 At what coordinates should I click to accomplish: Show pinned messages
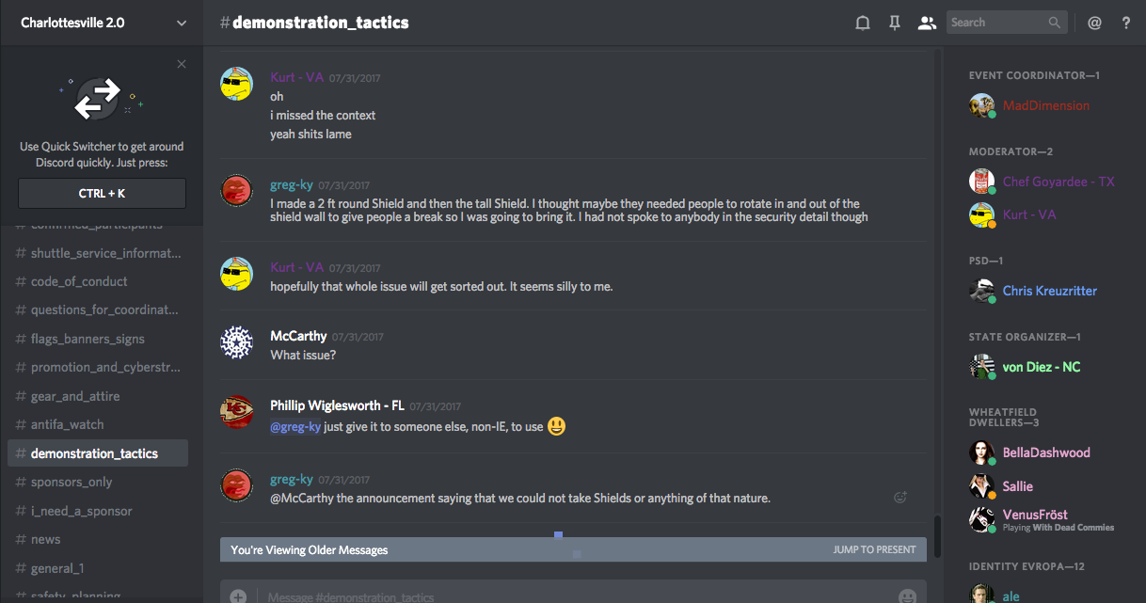(895, 23)
